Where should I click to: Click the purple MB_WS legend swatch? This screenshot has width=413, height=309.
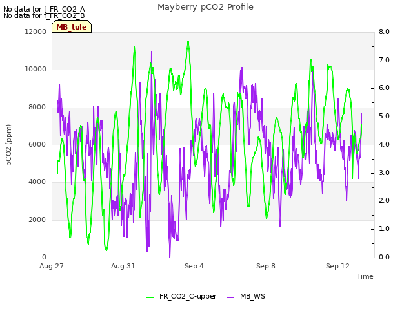pos(230,297)
